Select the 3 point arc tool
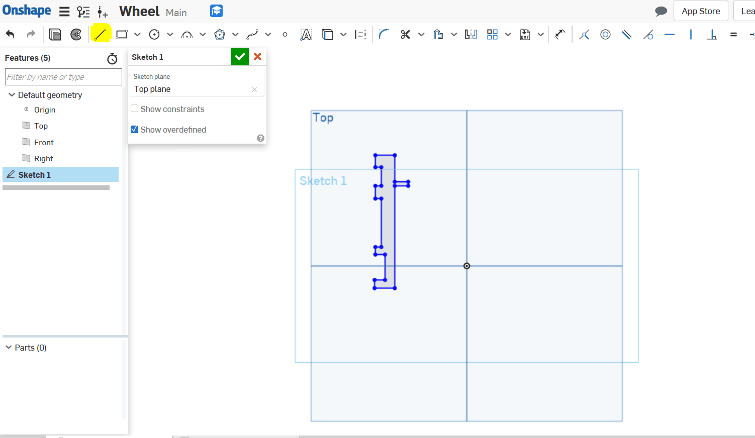Screen dimensions: 755x438 (x=187, y=34)
